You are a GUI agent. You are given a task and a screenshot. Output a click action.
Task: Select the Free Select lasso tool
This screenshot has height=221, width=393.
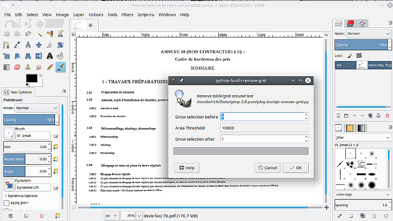pyautogui.click(x=28, y=34)
